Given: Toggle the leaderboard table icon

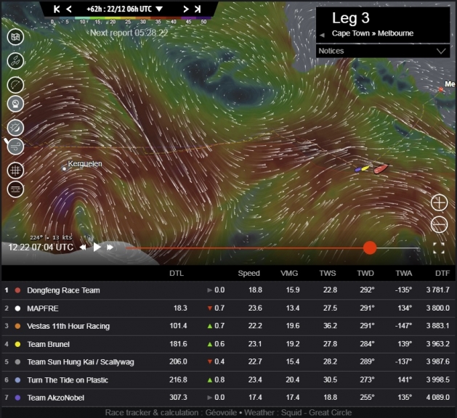Looking at the screenshot, I should pyautogui.click(x=15, y=189).
